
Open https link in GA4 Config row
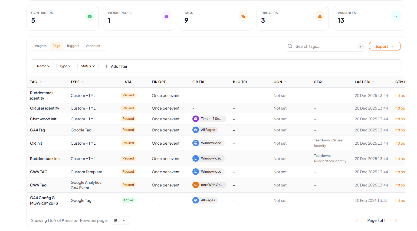pos(400,201)
